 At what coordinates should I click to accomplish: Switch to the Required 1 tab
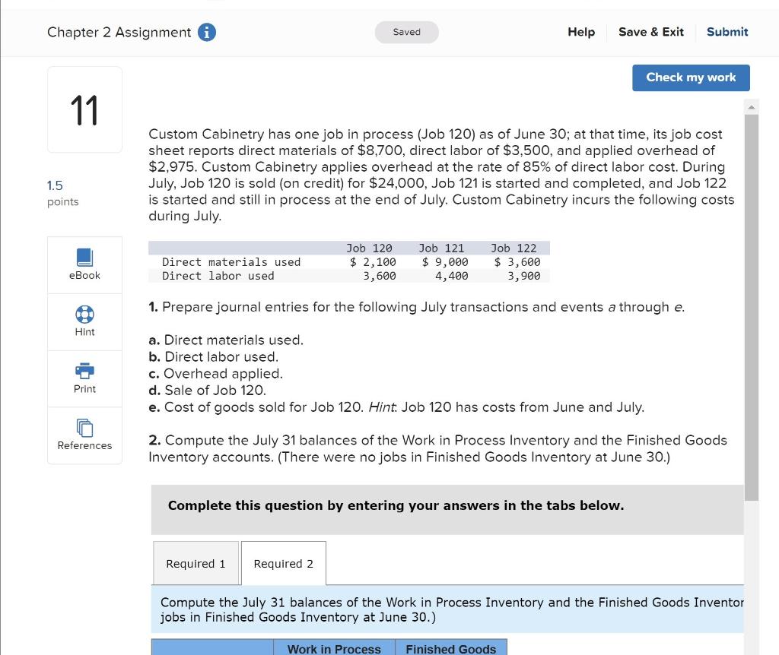[x=196, y=563]
